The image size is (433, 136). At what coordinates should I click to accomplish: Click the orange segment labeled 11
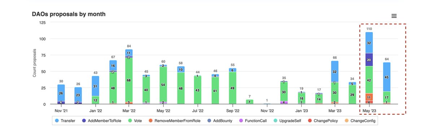pyautogui.click(x=369, y=97)
